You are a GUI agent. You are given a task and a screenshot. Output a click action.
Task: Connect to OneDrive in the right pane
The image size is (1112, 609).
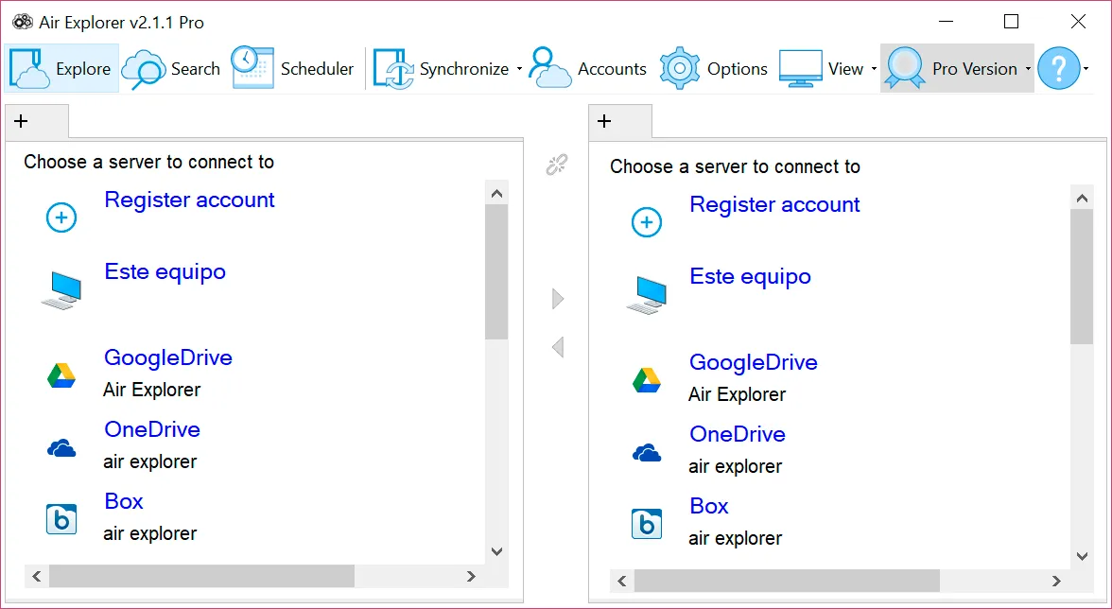tap(738, 435)
